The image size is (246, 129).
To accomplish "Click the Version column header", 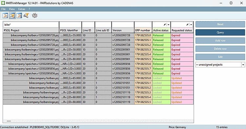I will click(x=123, y=30).
